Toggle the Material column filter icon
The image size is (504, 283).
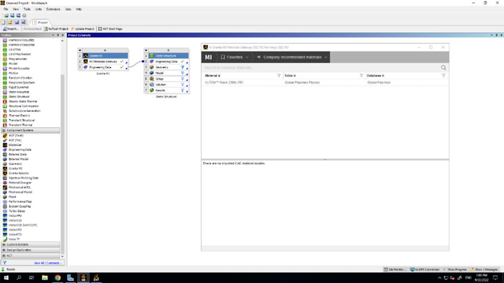pyautogui.click(x=279, y=75)
